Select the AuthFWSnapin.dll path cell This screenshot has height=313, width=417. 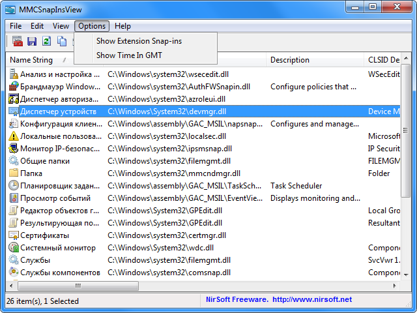coord(179,87)
